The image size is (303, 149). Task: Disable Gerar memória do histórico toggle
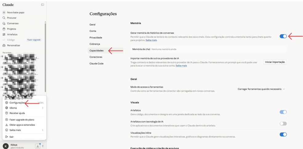coord(283,36)
